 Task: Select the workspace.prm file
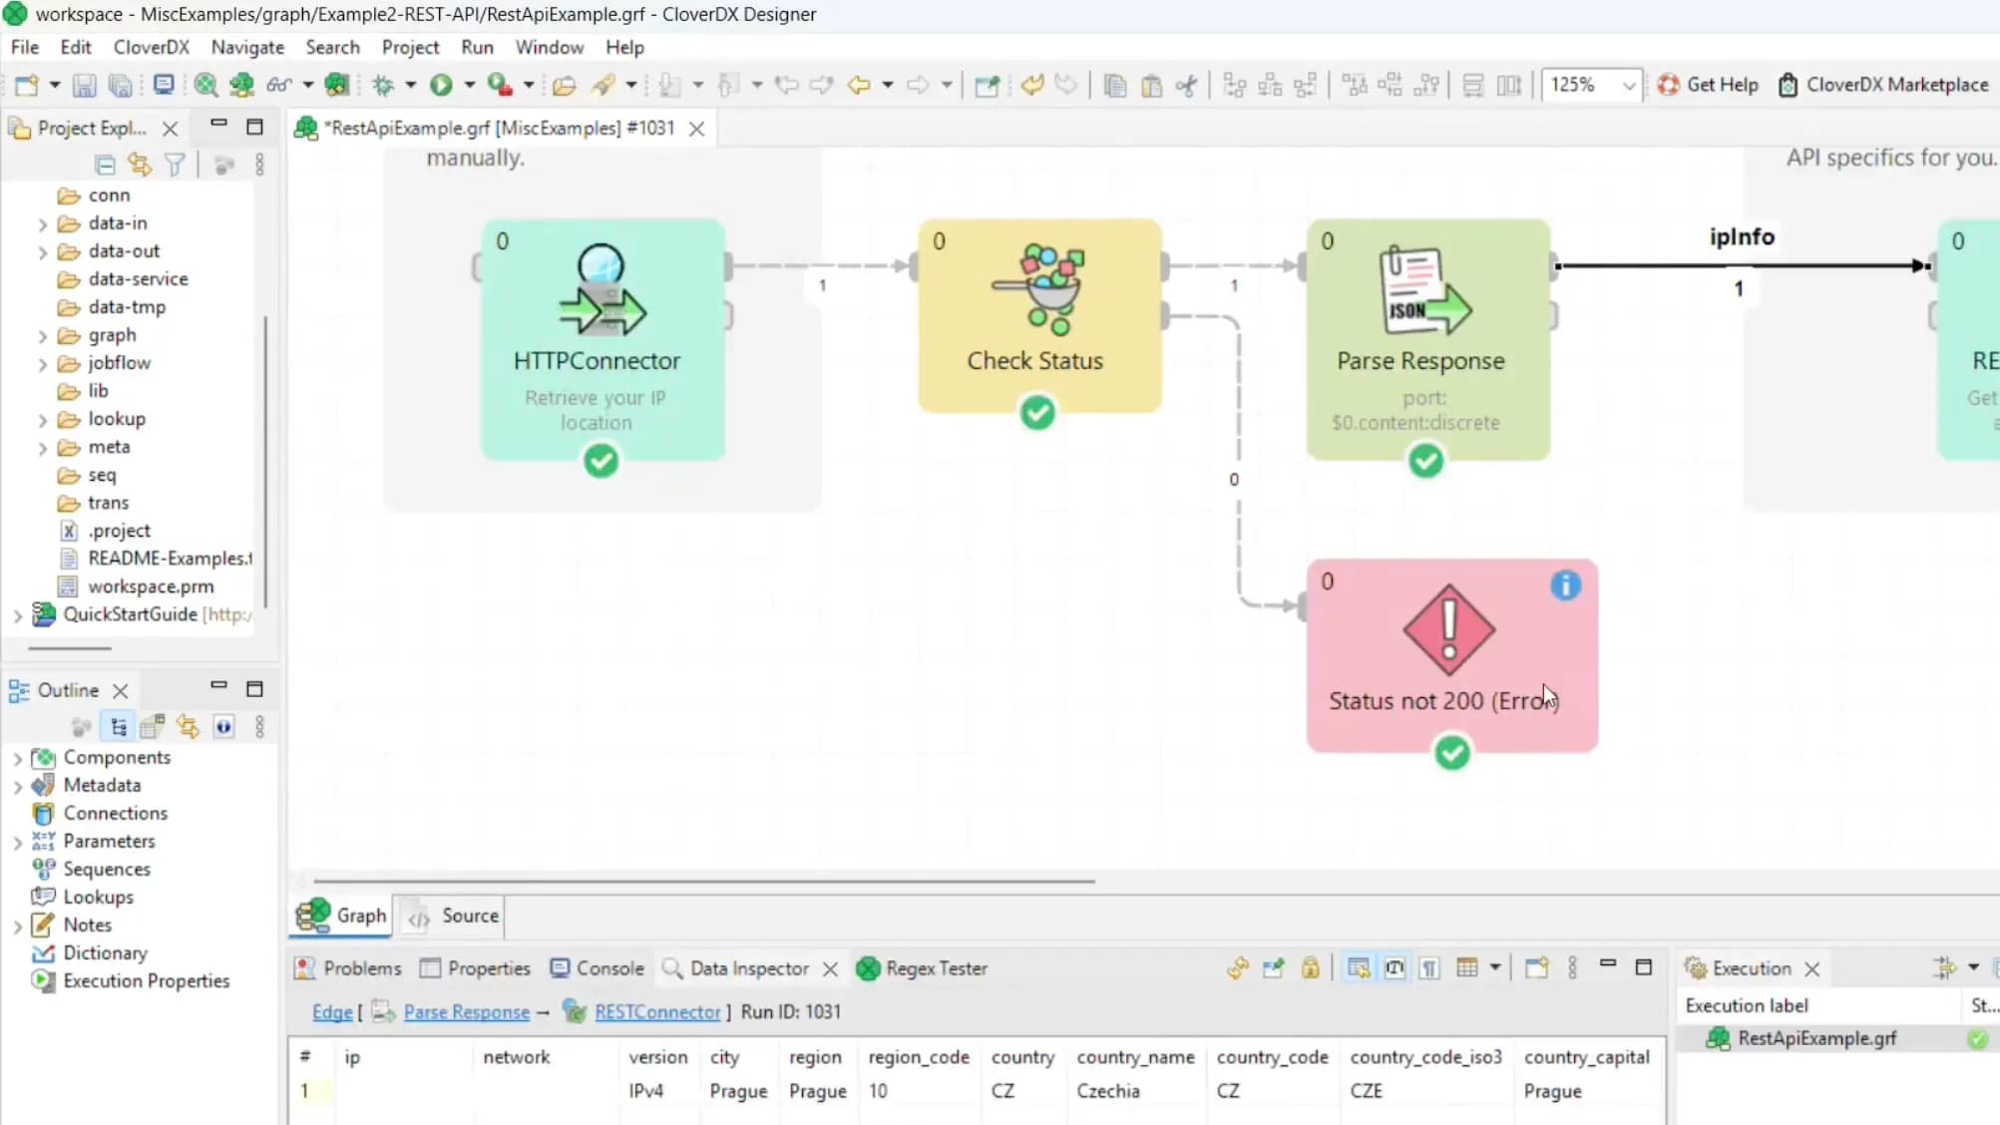point(151,586)
